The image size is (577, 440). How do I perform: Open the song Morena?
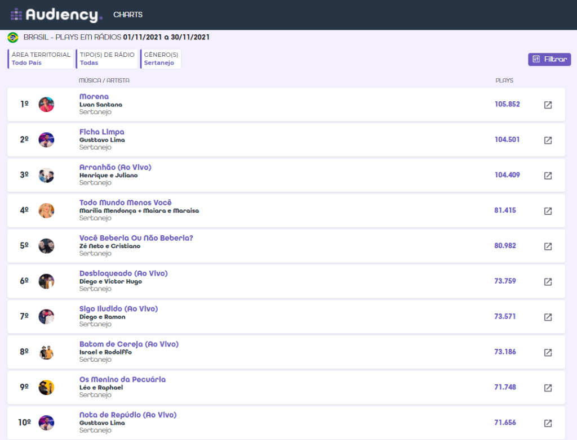pos(94,96)
